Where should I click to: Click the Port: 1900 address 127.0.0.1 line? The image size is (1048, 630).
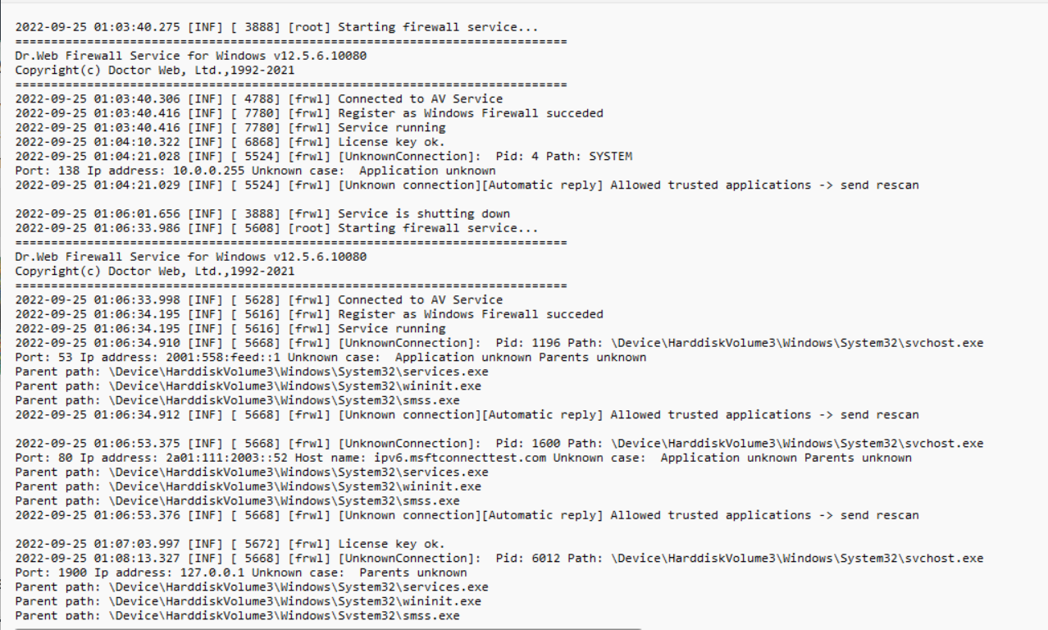[240, 573]
